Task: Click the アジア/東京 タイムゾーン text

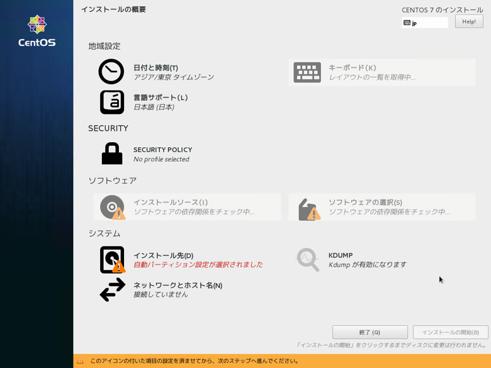Action: pyautogui.click(x=174, y=77)
